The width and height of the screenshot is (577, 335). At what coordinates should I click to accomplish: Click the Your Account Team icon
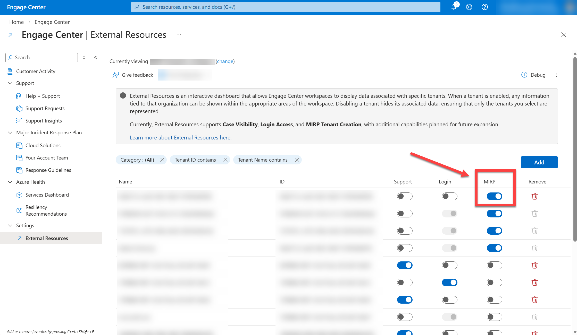click(x=19, y=158)
